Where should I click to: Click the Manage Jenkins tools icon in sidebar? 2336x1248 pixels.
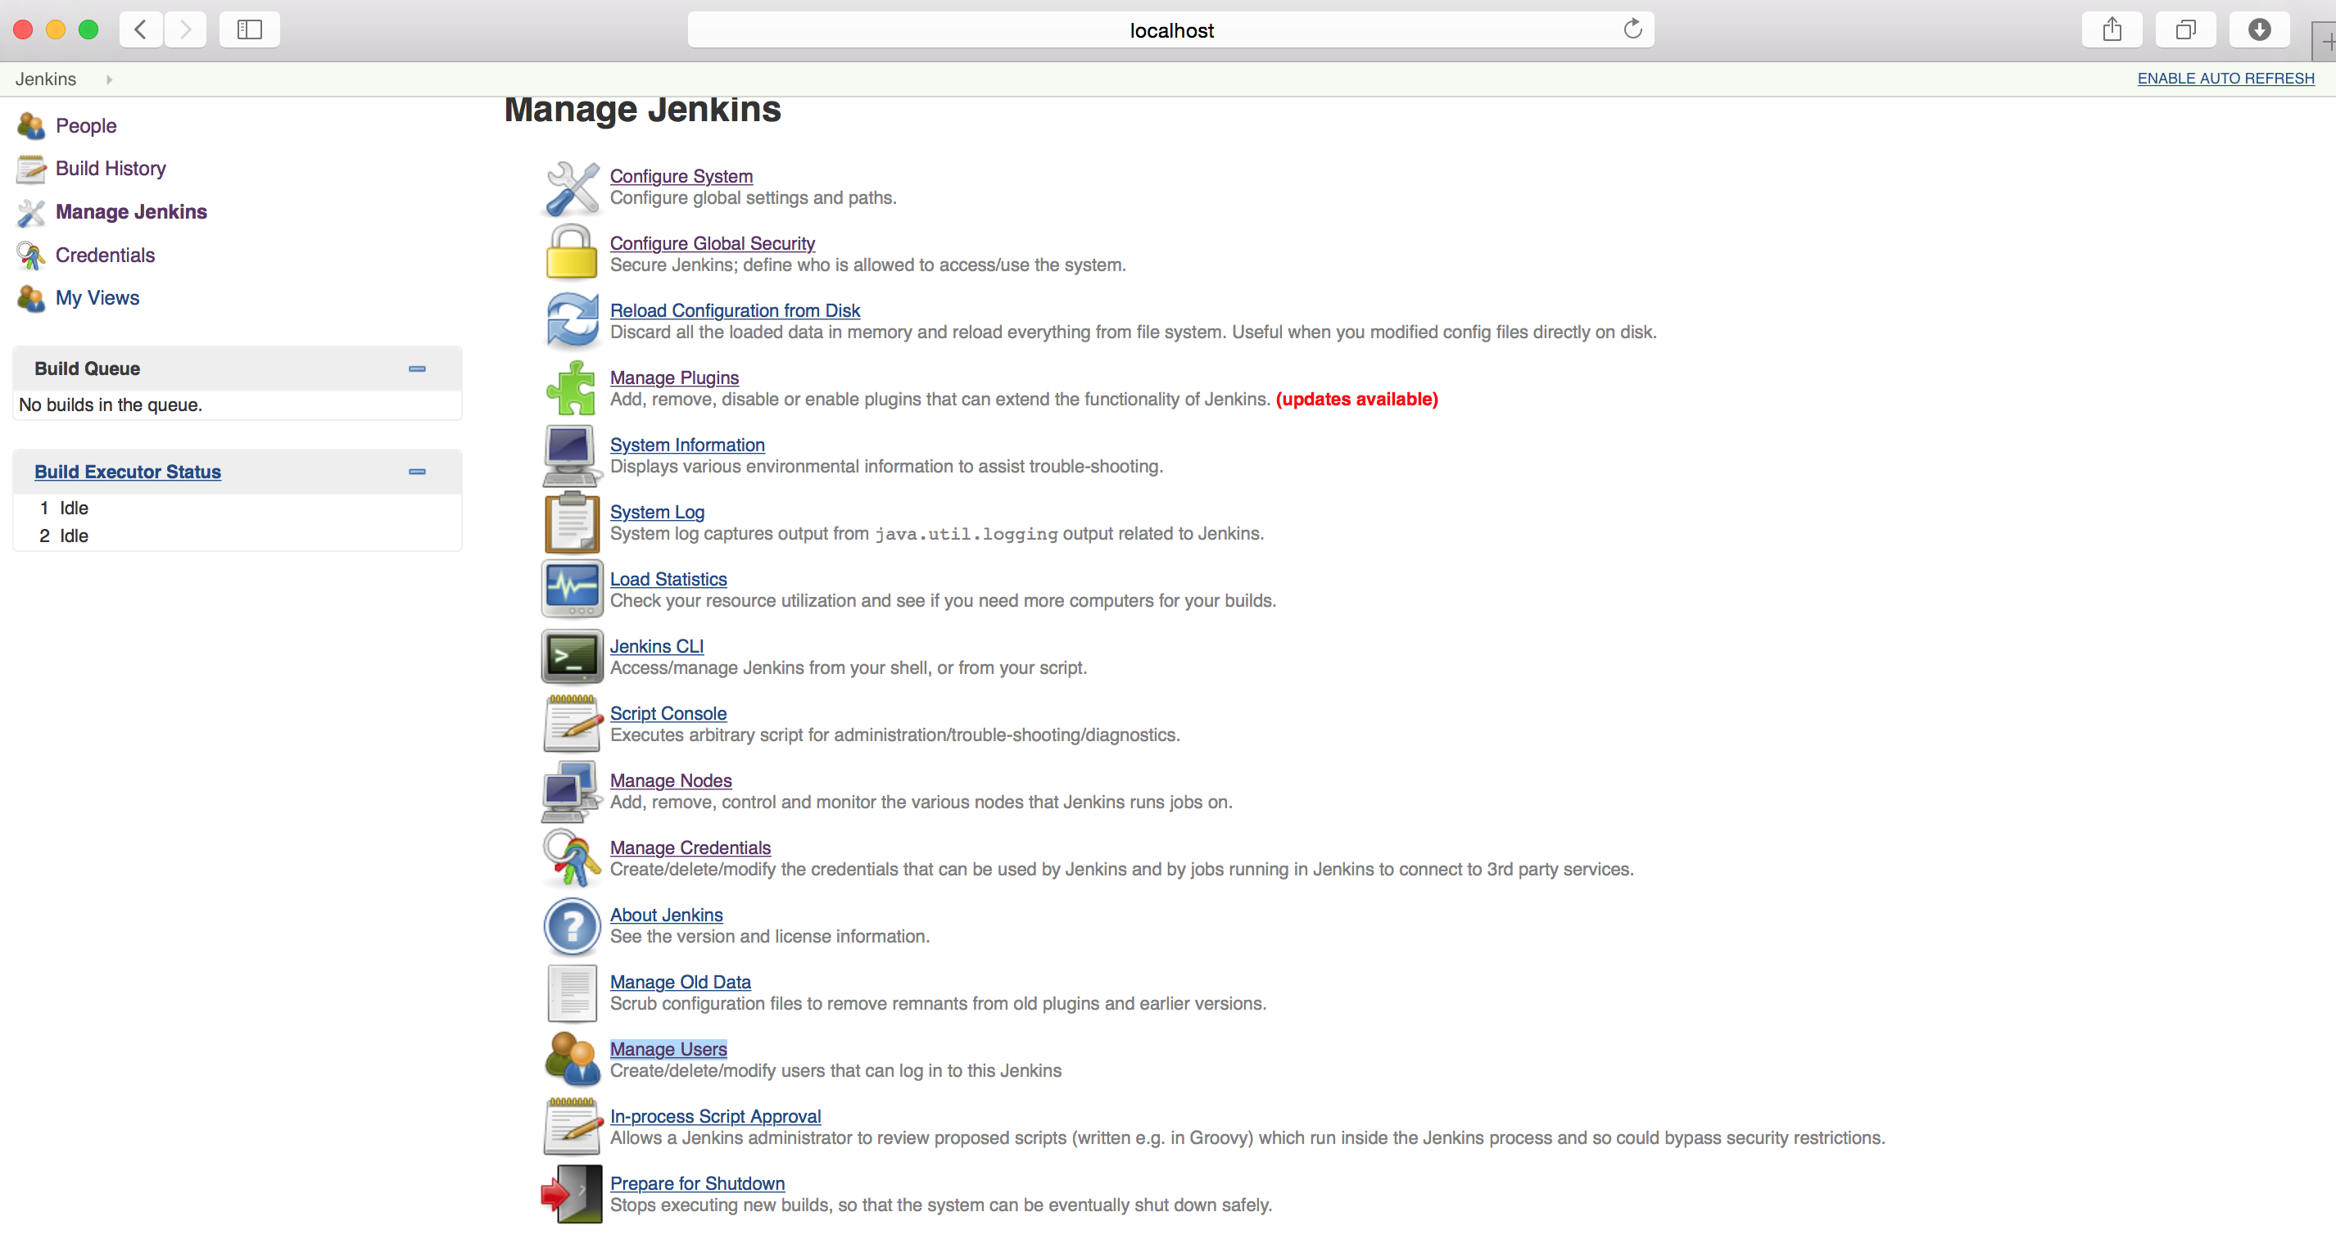pos(31,212)
